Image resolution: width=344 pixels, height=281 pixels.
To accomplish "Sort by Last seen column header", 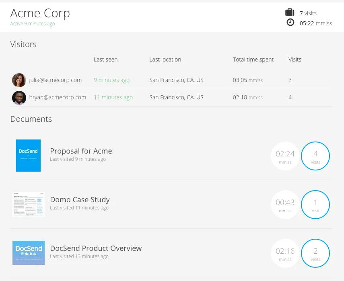I will click(105, 59).
